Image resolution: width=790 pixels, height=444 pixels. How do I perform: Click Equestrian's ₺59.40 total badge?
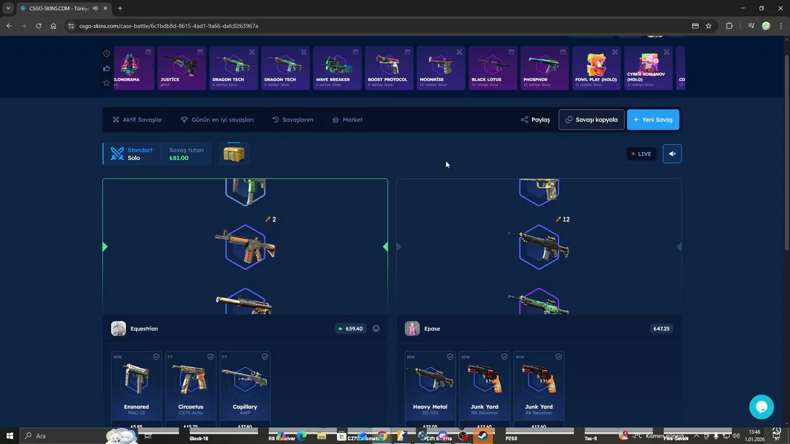pyautogui.click(x=350, y=329)
